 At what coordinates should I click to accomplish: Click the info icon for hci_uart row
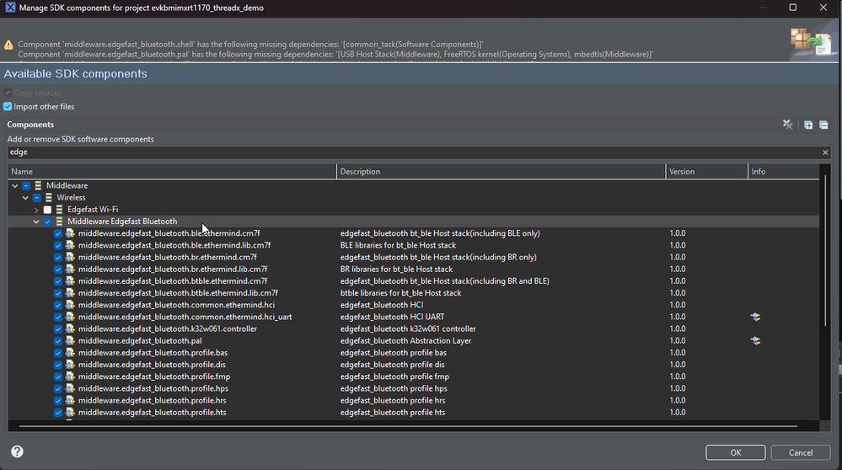point(755,317)
